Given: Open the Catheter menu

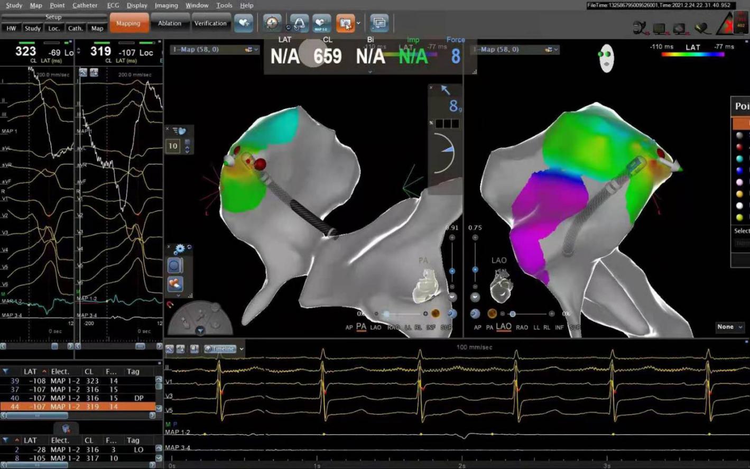Looking at the screenshot, I should pyautogui.click(x=85, y=5).
